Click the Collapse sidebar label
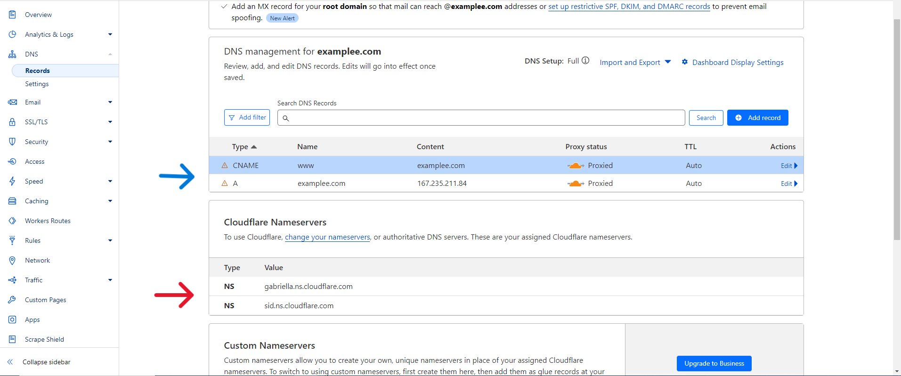The height and width of the screenshot is (376, 901). (x=47, y=362)
